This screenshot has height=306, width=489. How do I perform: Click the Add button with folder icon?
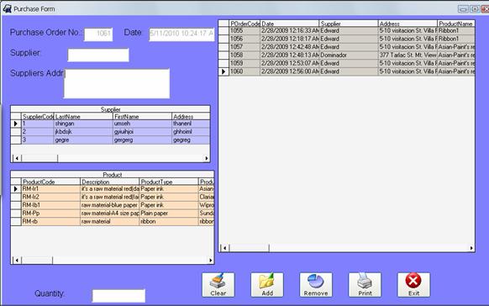click(x=267, y=285)
